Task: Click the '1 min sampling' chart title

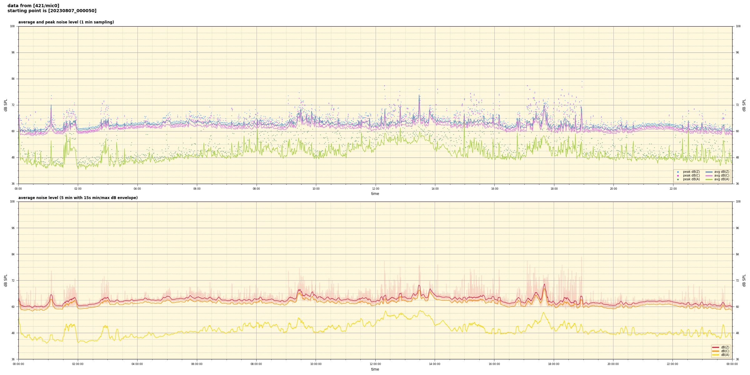Action: tap(66, 22)
